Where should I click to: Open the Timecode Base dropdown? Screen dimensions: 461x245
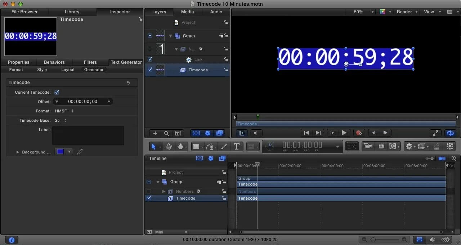click(61, 120)
